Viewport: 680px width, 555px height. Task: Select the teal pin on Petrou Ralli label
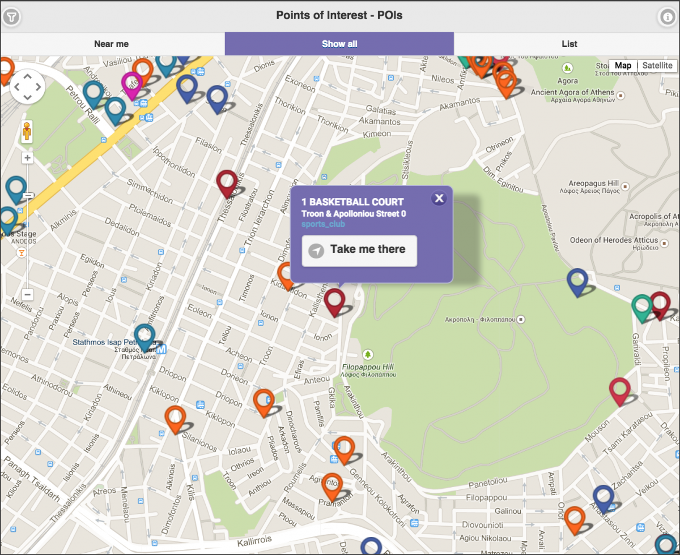click(93, 94)
